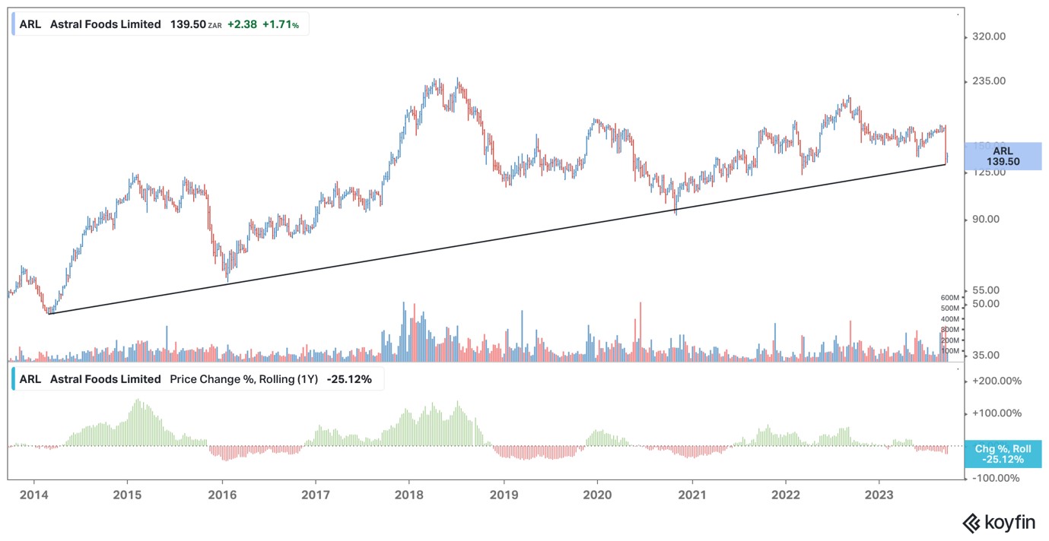Click the 600M volume axis label

[x=950, y=298]
